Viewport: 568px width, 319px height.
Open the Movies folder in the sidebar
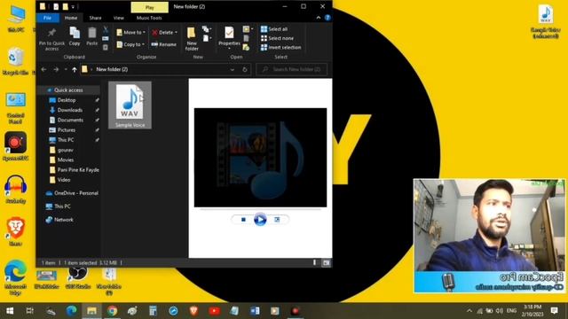pyautogui.click(x=66, y=159)
